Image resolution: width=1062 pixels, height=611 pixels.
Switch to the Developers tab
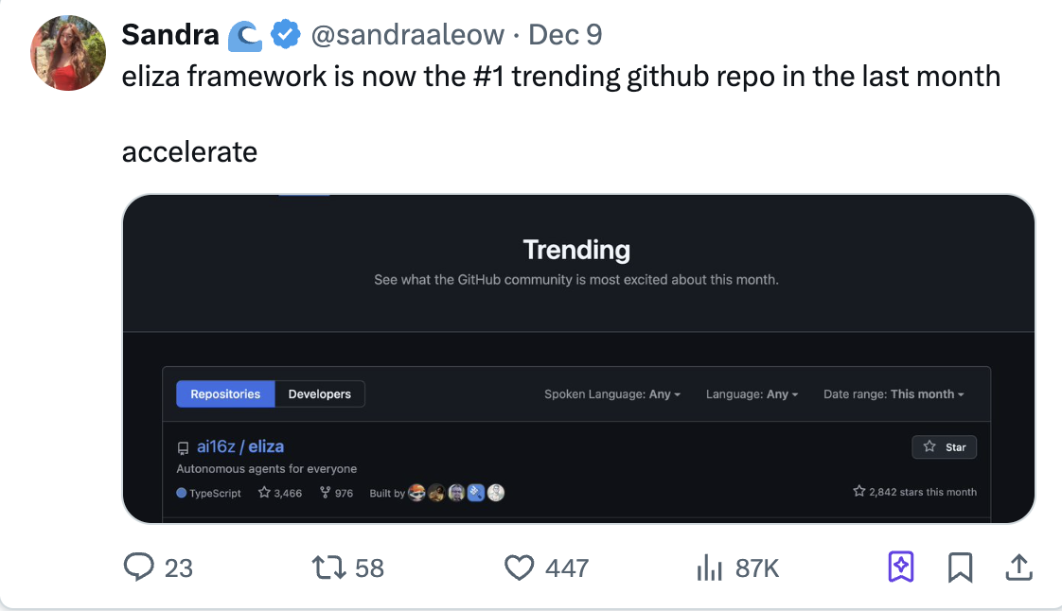coord(320,393)
